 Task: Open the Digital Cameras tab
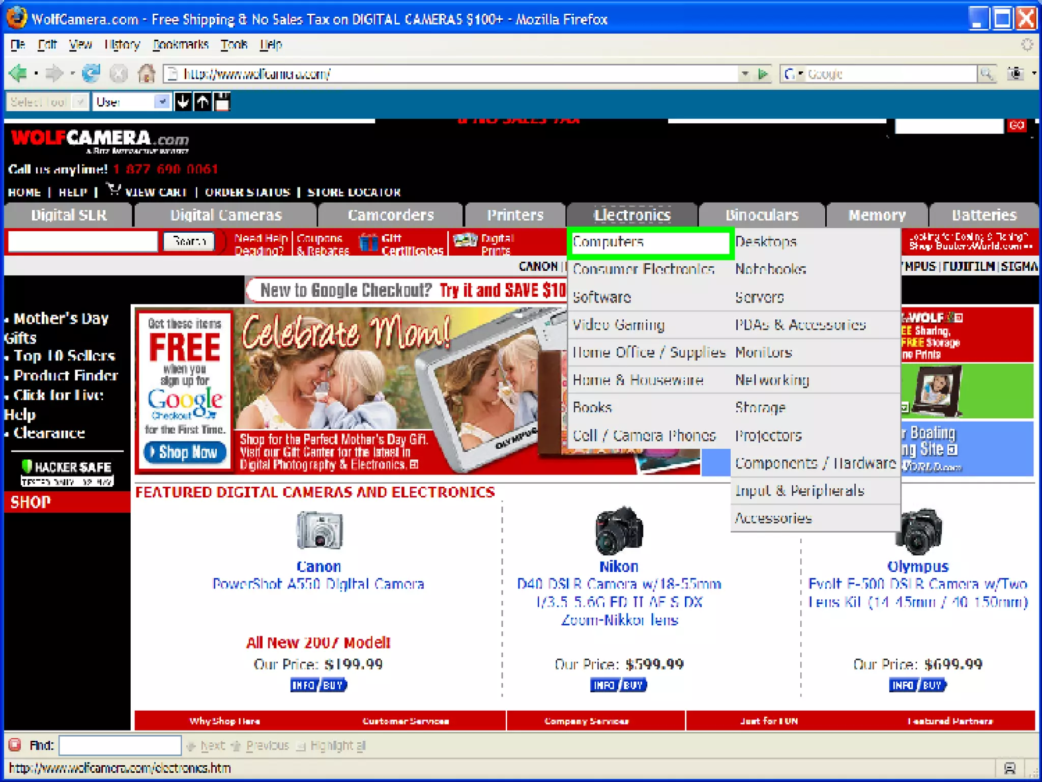tap(225, 215)
